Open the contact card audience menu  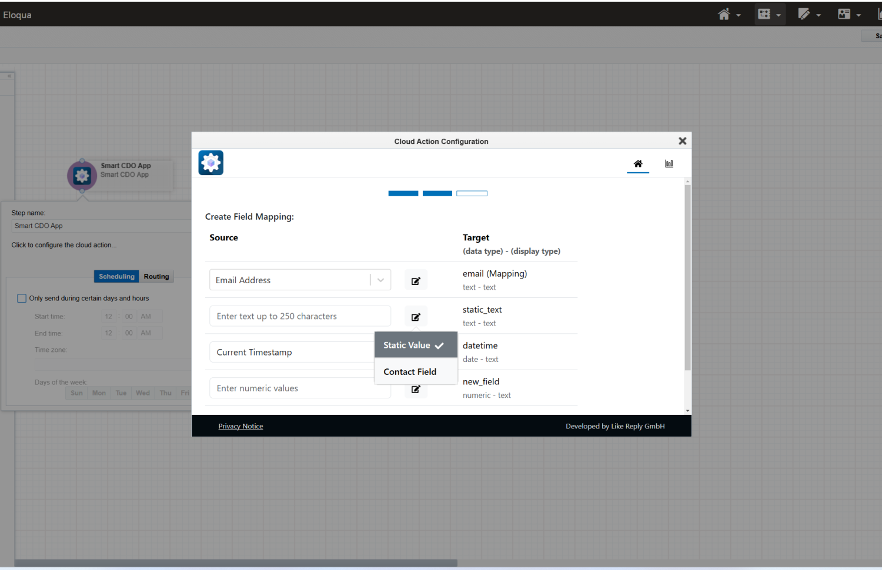click(849, 14)
